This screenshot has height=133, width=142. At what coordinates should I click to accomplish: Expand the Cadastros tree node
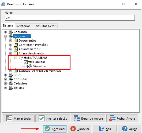point(5,83)
